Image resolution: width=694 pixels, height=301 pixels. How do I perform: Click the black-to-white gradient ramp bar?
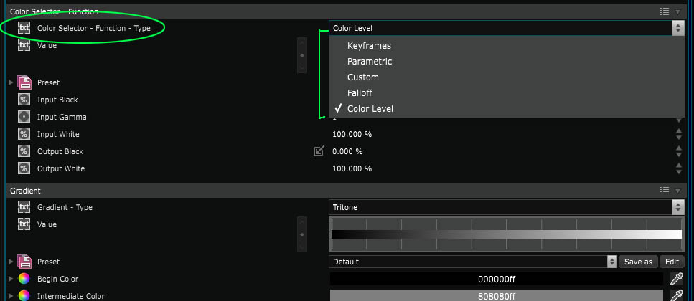507,234
